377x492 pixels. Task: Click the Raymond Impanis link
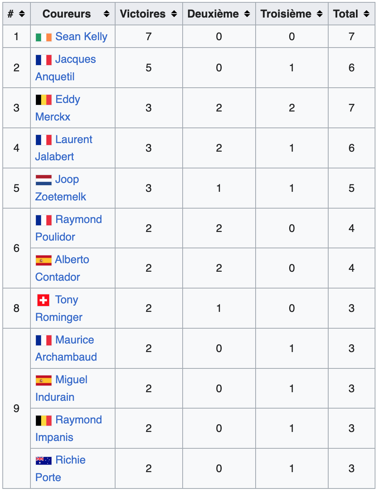tap(78, 420)
